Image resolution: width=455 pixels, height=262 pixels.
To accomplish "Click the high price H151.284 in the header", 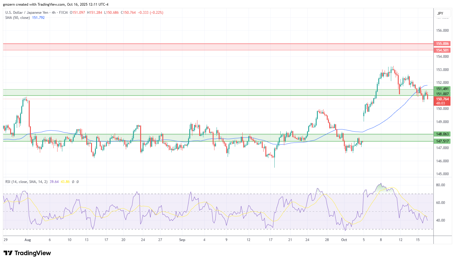I will click(x=94, y=13).
